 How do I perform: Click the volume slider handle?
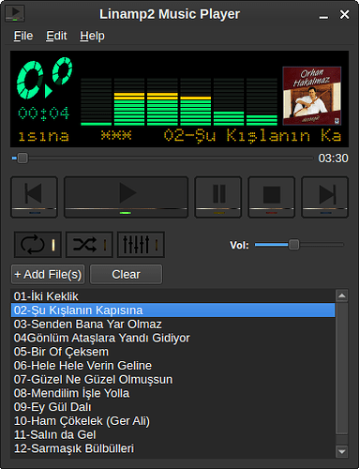(293, 245)
